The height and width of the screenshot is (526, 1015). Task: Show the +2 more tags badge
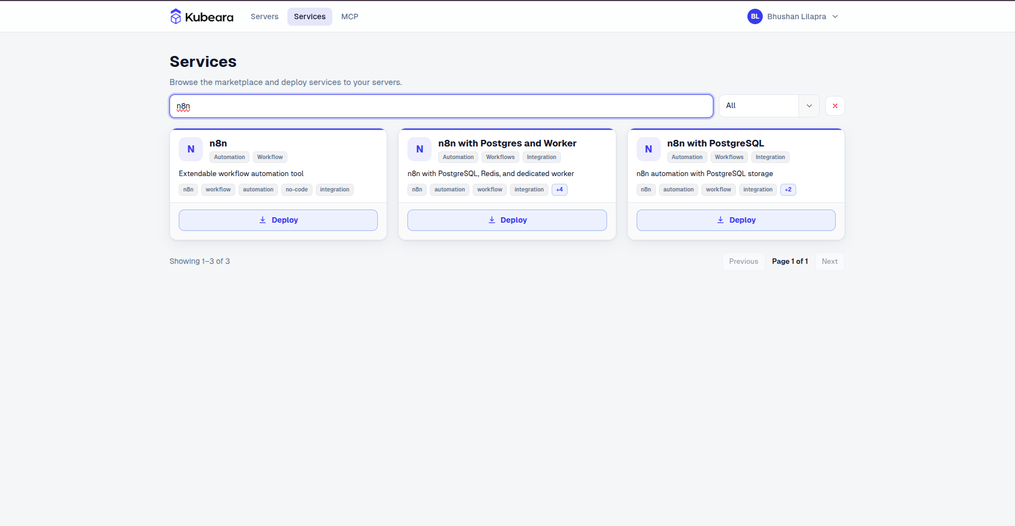(788, 190)
